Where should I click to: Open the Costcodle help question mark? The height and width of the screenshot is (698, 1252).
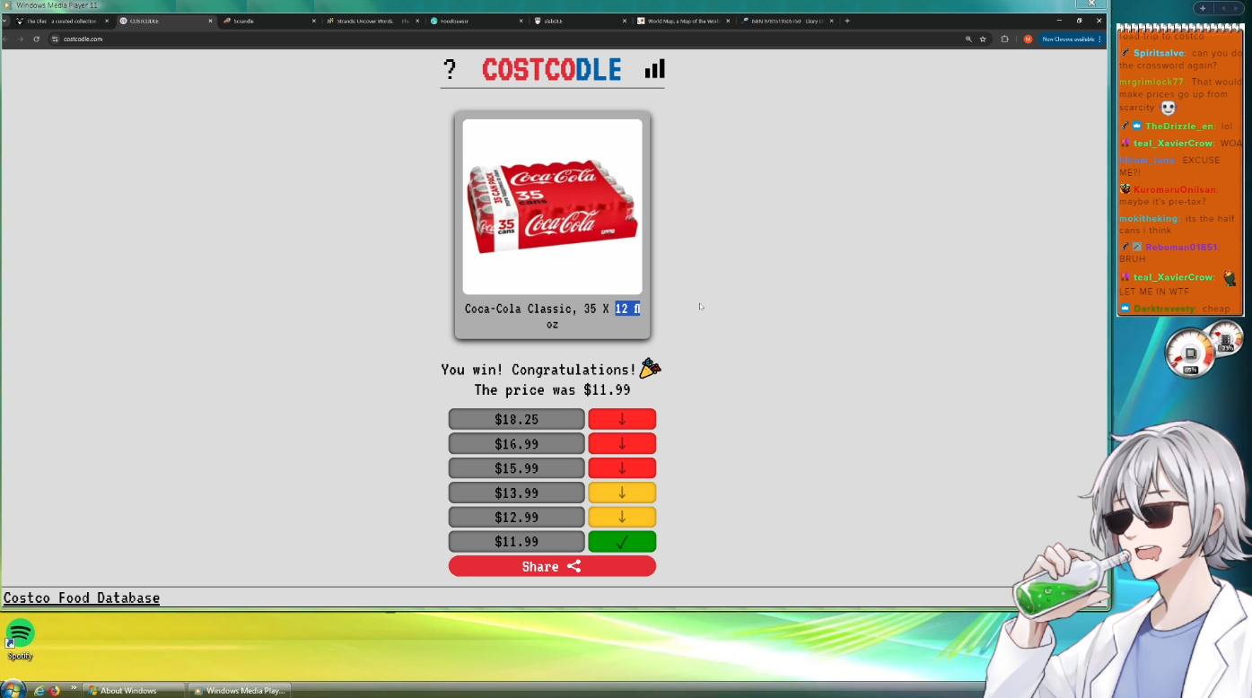coord(450,69)
